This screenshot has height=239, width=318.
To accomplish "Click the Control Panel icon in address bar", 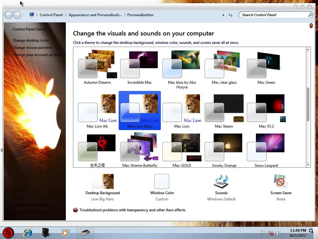I will point(32,15).
